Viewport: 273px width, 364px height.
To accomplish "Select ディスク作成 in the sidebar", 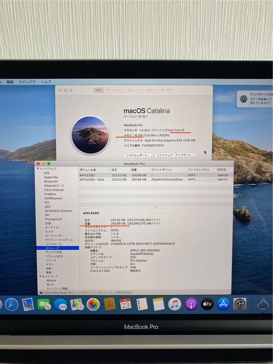I will click(54, 252).
